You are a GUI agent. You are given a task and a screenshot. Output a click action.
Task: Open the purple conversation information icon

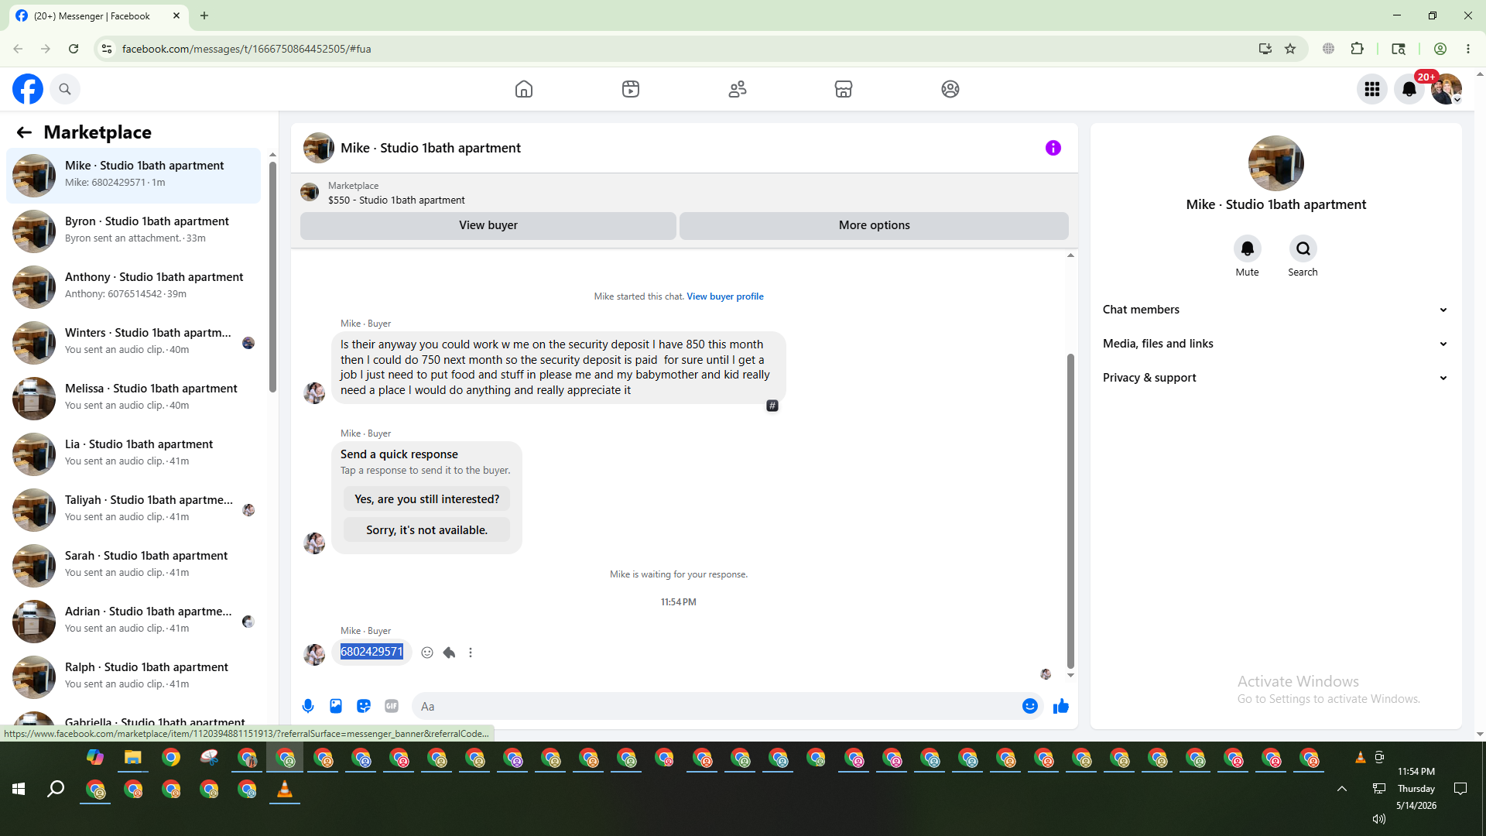pyautogui.click(x=1053, y=148)
